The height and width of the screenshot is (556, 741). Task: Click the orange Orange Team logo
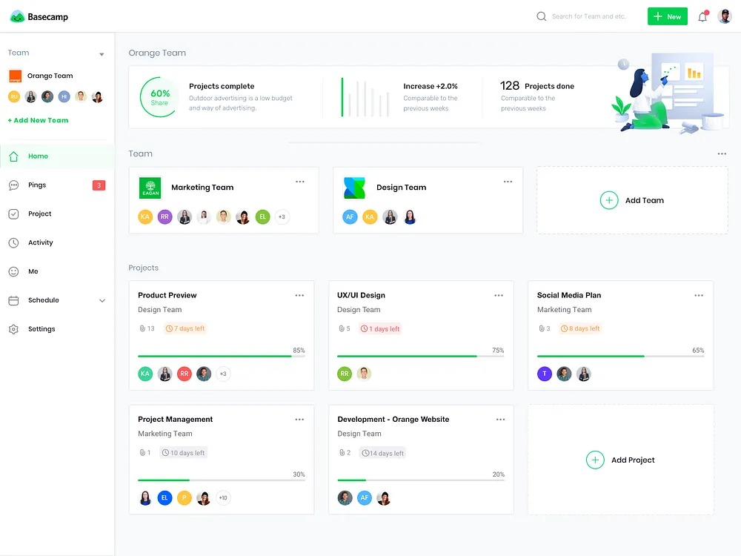point(16,76)
